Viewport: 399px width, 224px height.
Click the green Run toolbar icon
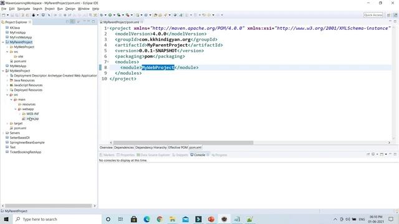[110, 15]
